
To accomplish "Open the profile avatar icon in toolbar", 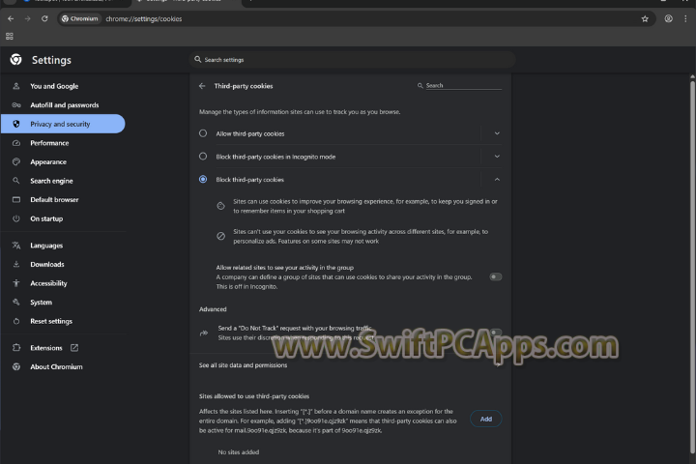I will (x=669, y=18).
